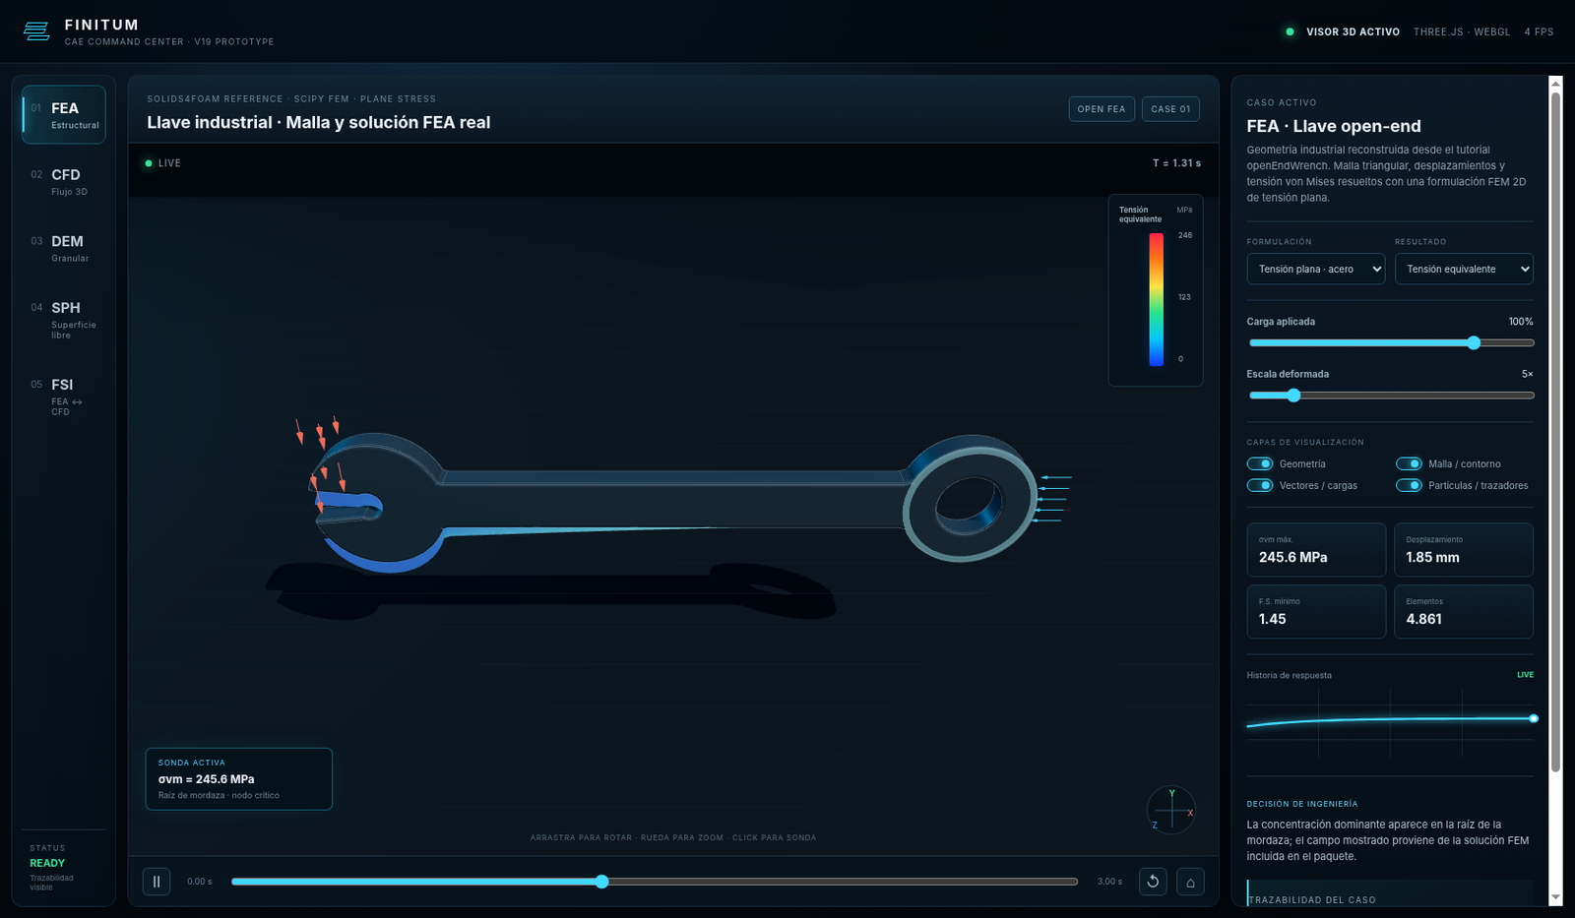1575x918 pixels.
Task: Switch to the CFD Flujo 3D module
Action: (x=64, y=182)
